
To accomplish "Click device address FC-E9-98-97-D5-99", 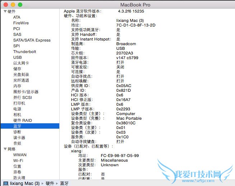I will (x=120, y=156).
